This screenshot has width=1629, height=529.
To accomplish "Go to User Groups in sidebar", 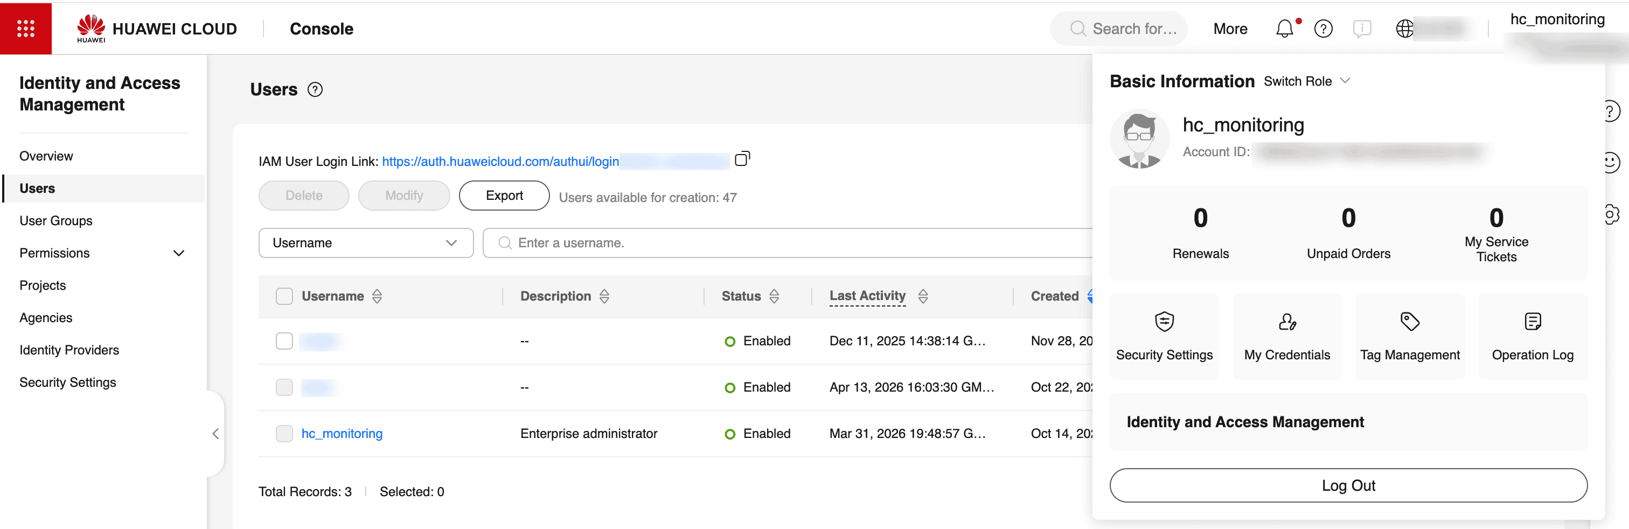I will tap(55, 220).
